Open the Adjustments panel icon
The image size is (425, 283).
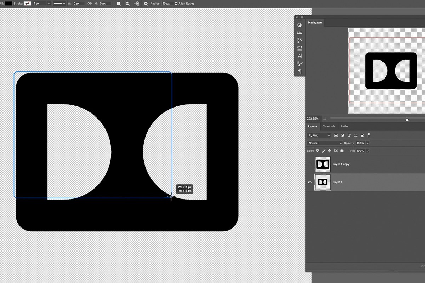pyautogui.click(x=300, y=25)
